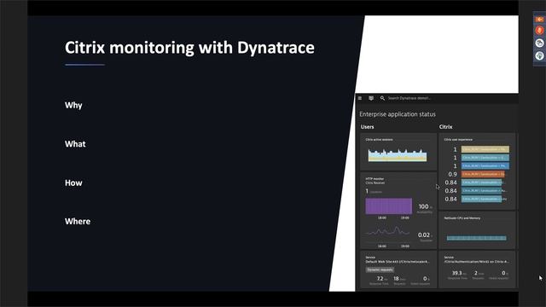Open the Default Web Site service tile title

pos(398,262)
